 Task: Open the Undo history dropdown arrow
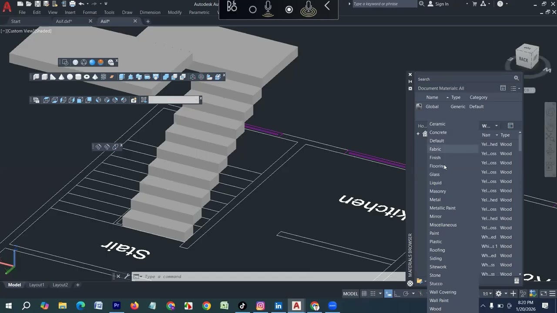point(87,4)
